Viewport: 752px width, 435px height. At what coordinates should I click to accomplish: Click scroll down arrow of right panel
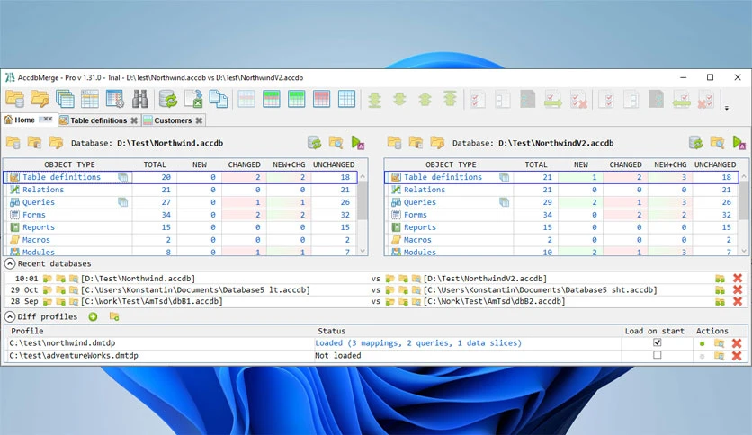[x=744, y=251]
